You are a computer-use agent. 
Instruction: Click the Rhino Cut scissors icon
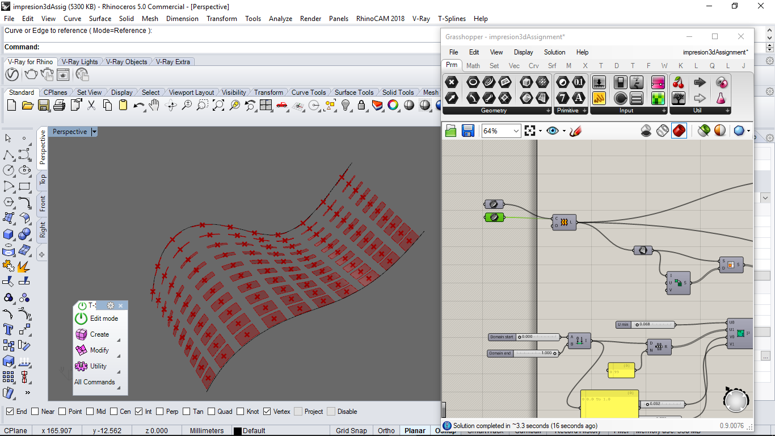tap(91, 105)
